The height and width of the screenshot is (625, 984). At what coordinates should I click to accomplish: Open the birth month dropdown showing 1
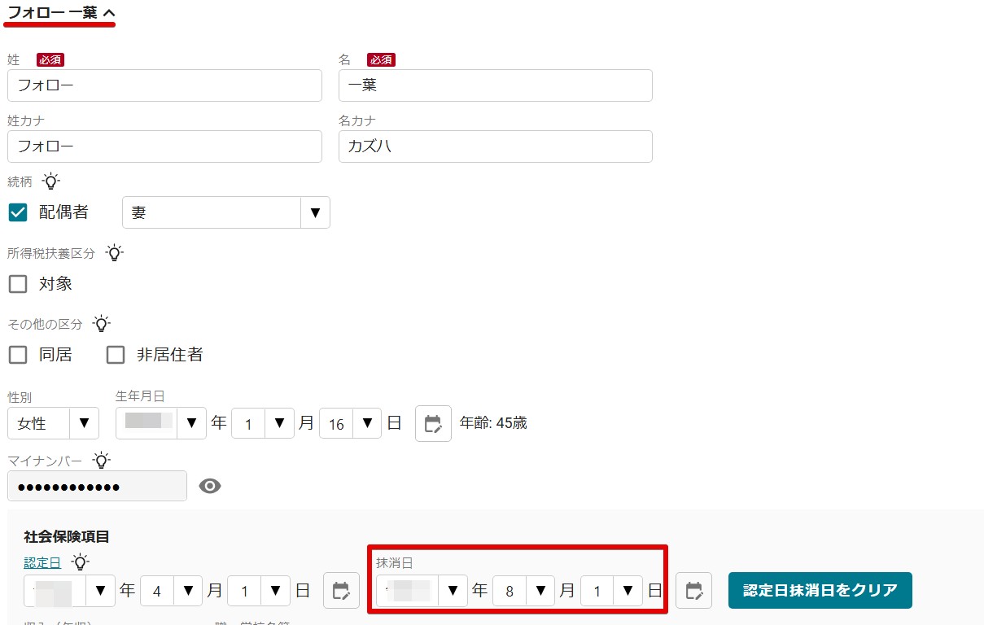pyautogui.click(x=263, y=423)
